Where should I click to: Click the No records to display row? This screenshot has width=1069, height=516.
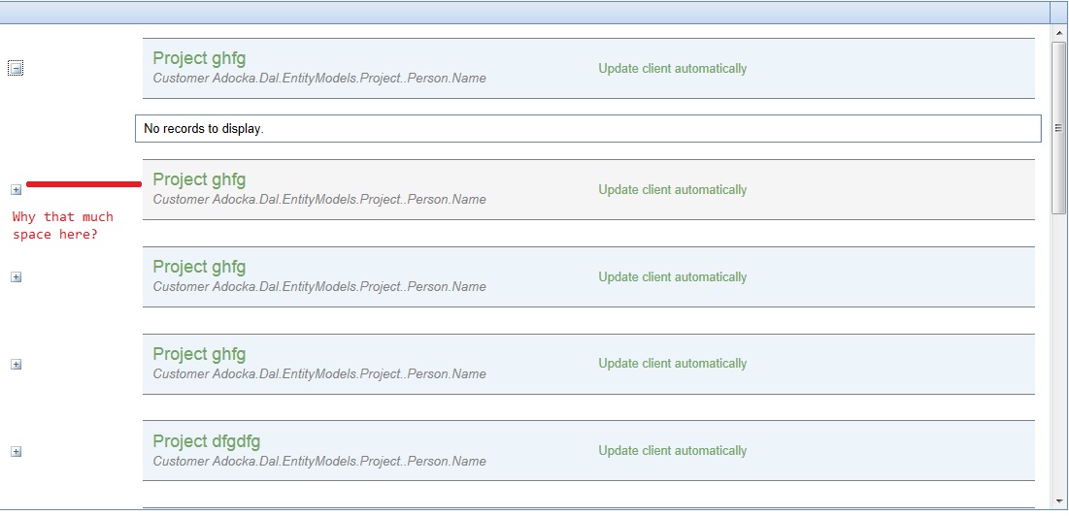point(587,129)
